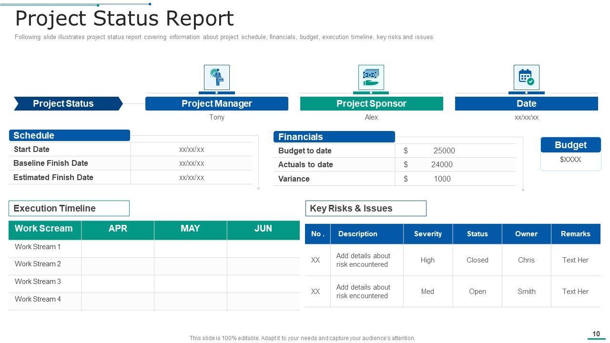Click the Work Stream 1 row

point(154,249)
